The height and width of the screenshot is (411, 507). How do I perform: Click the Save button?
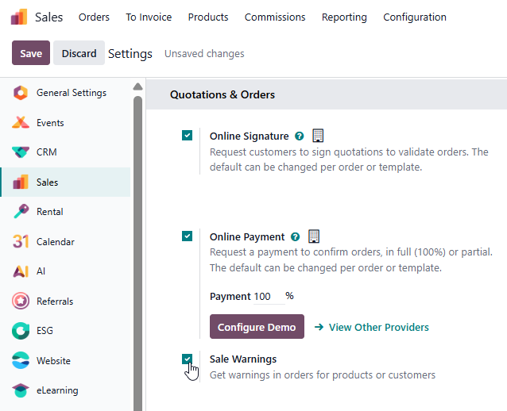coord(31,53)
